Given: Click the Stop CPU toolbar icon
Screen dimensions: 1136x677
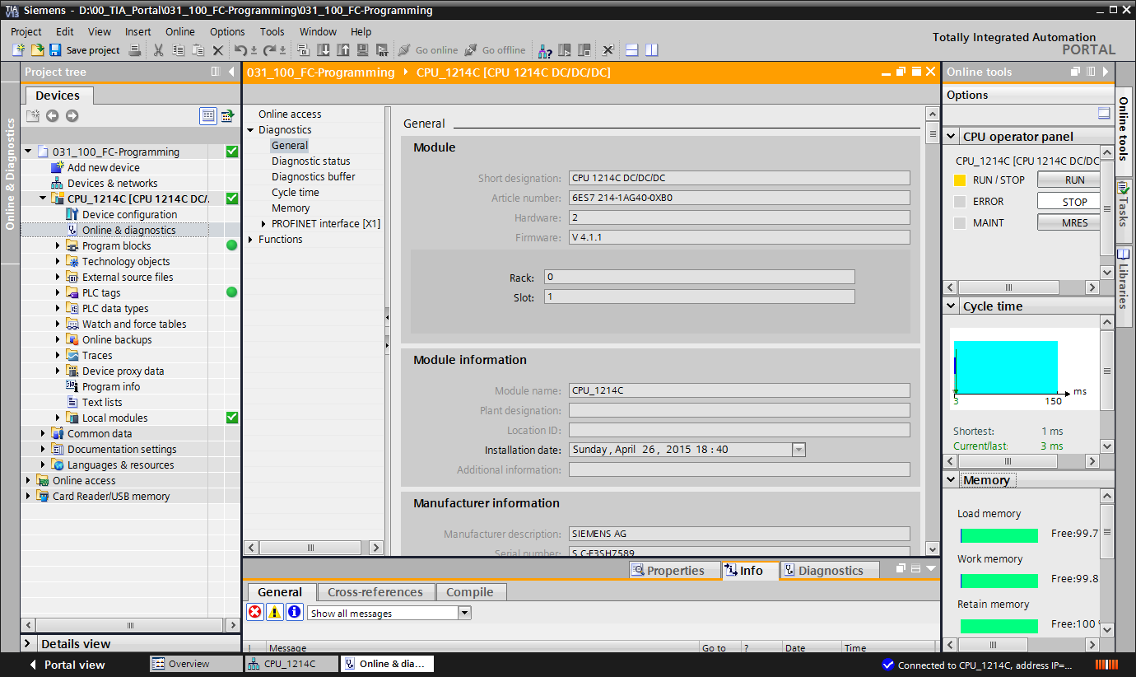Looking at the screenshot, I should pyautogui.click(x=584, y=50).
